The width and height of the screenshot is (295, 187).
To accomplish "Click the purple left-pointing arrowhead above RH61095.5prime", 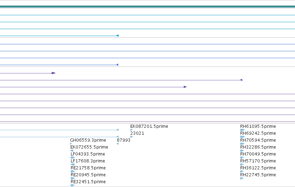I will (241, 80).
